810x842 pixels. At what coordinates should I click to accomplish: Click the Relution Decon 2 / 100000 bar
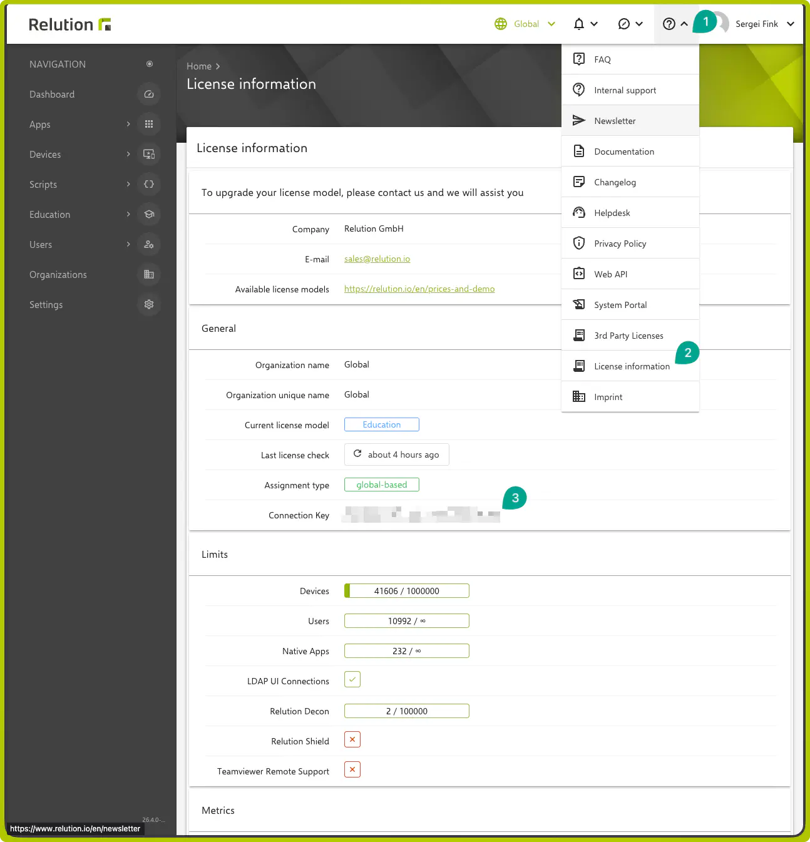[x=407, y=711]
